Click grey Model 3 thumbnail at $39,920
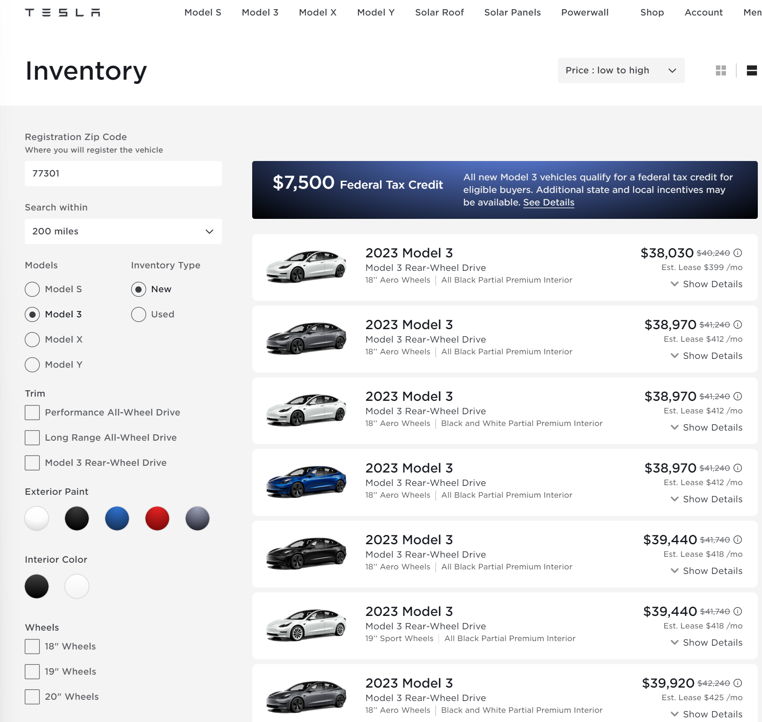 306,696
